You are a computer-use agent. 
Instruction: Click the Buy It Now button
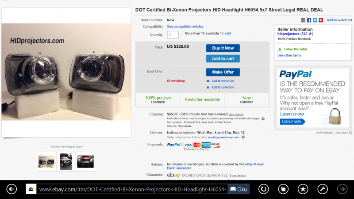223,48
